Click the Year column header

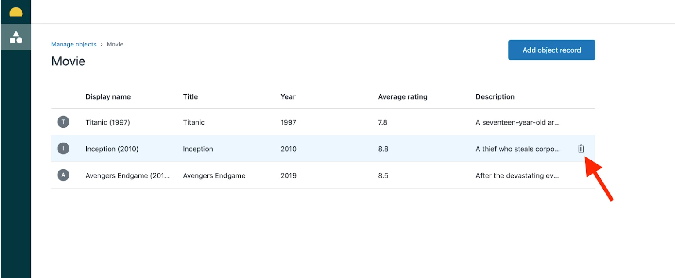288,97
